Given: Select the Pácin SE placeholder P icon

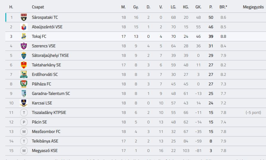Looking at the screenshot, I should pos(24,122).
